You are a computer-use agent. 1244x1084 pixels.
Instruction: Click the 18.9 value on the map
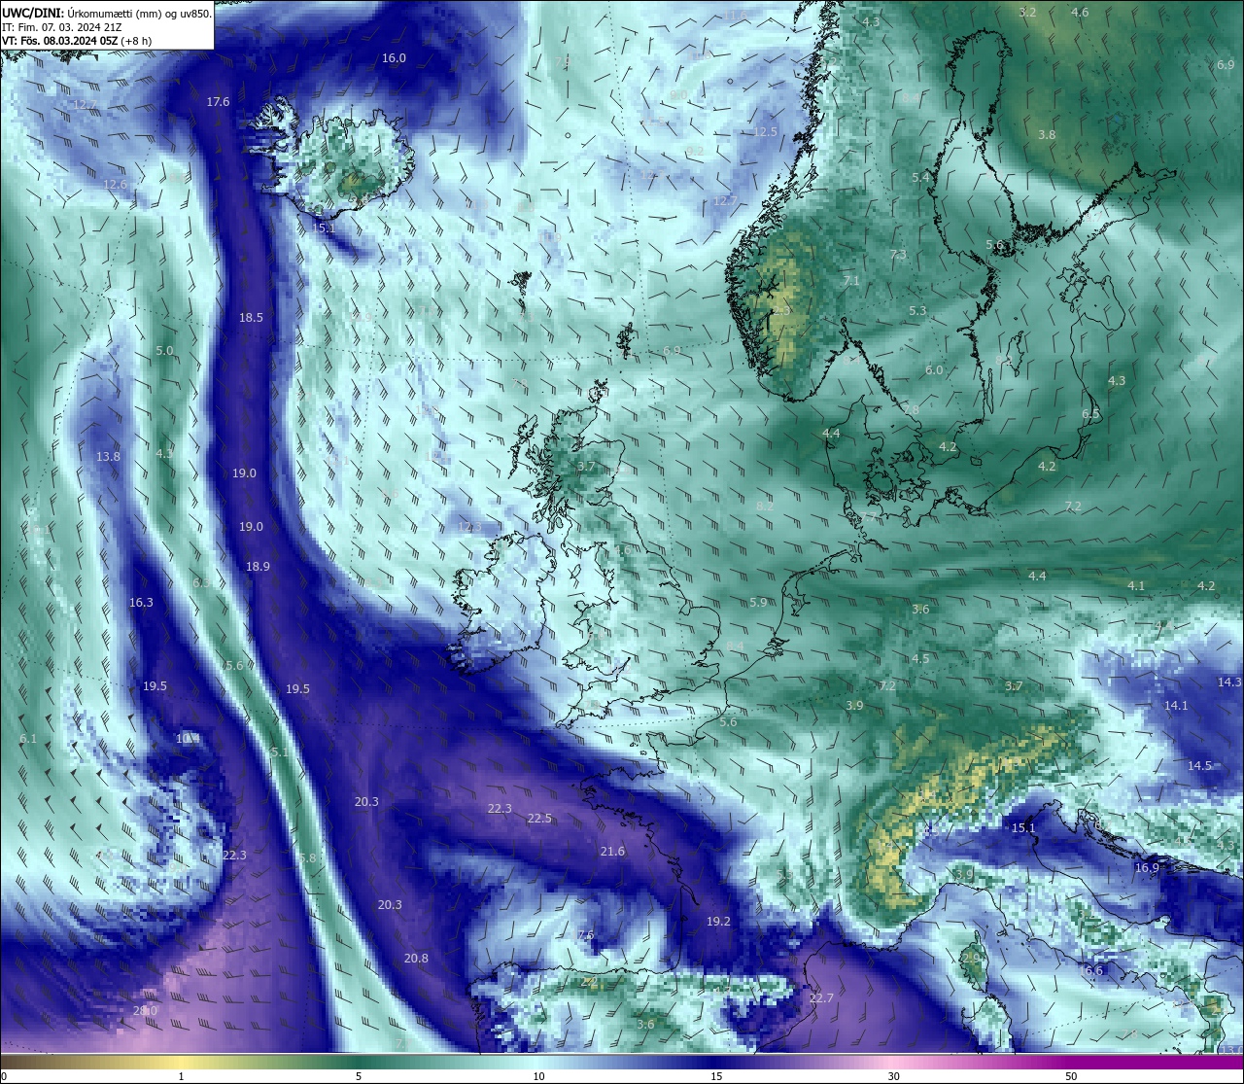pos(258,567)
